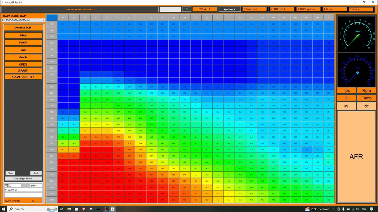Screen dimensions: 378x212
Task: Click the 01027F0F01 text field
Action: (x=23, y=190)
